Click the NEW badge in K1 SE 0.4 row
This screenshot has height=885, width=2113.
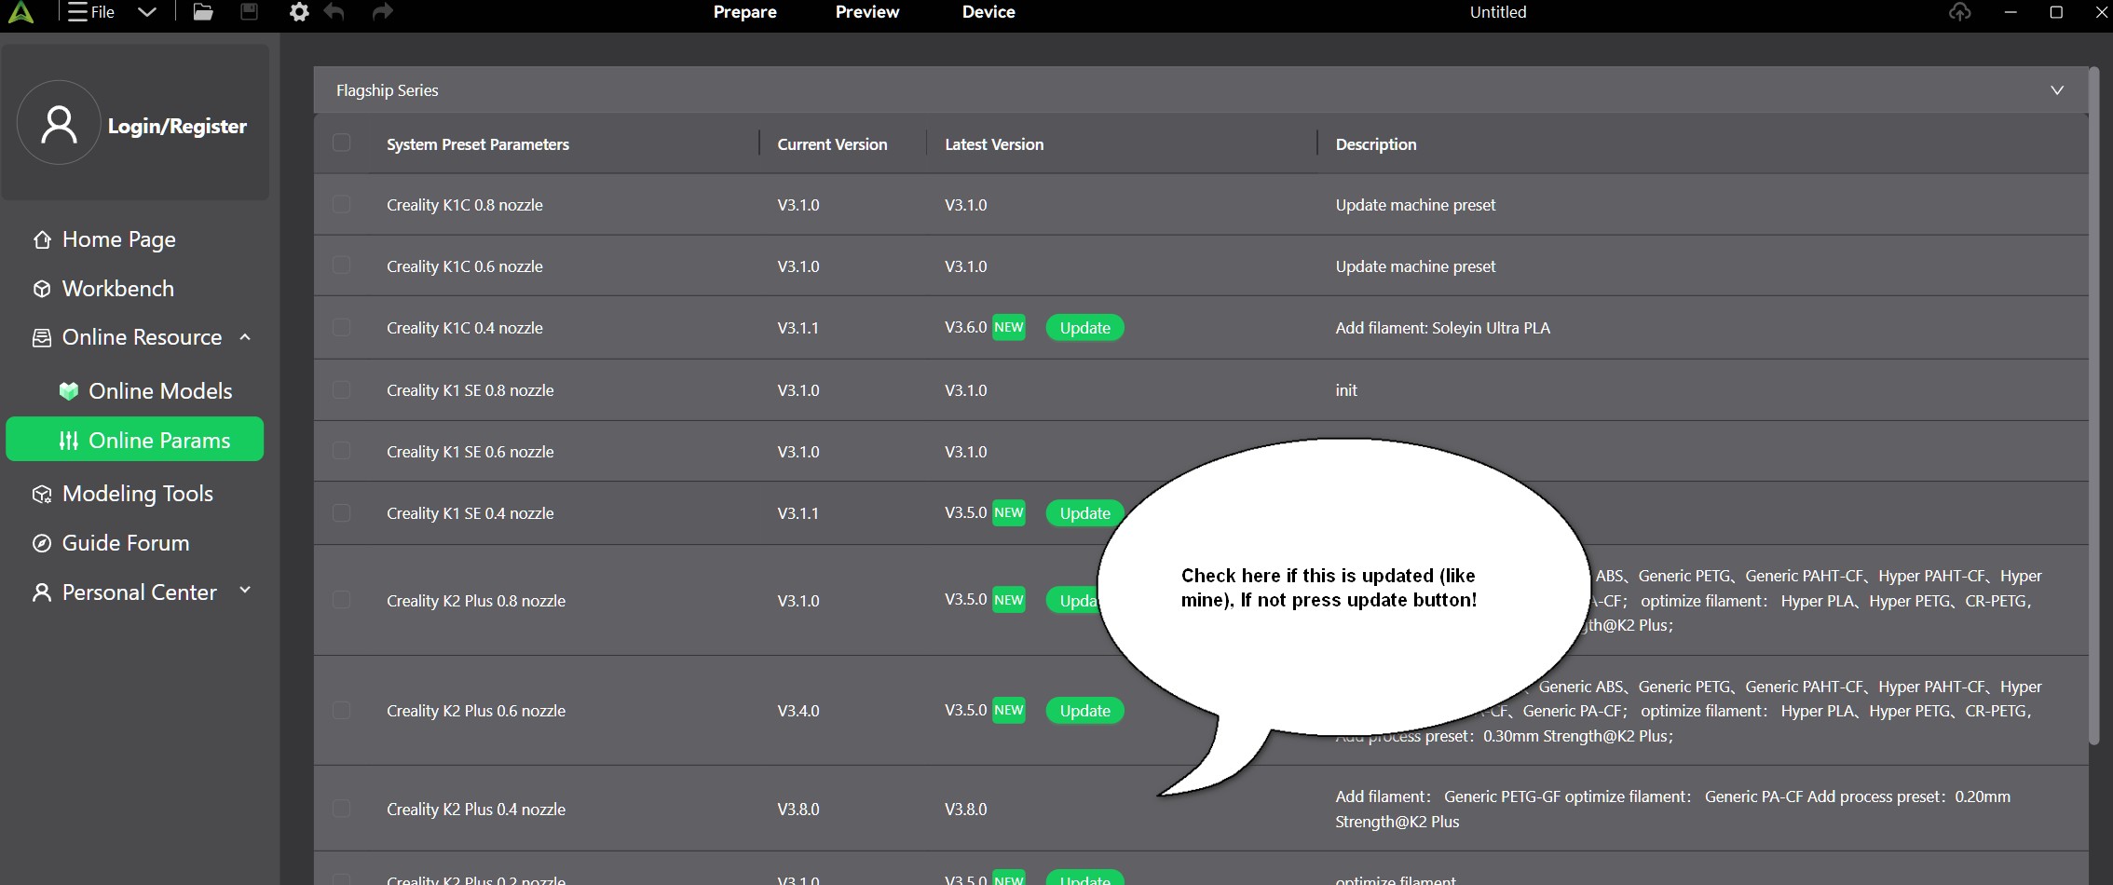coord(1008,512)
